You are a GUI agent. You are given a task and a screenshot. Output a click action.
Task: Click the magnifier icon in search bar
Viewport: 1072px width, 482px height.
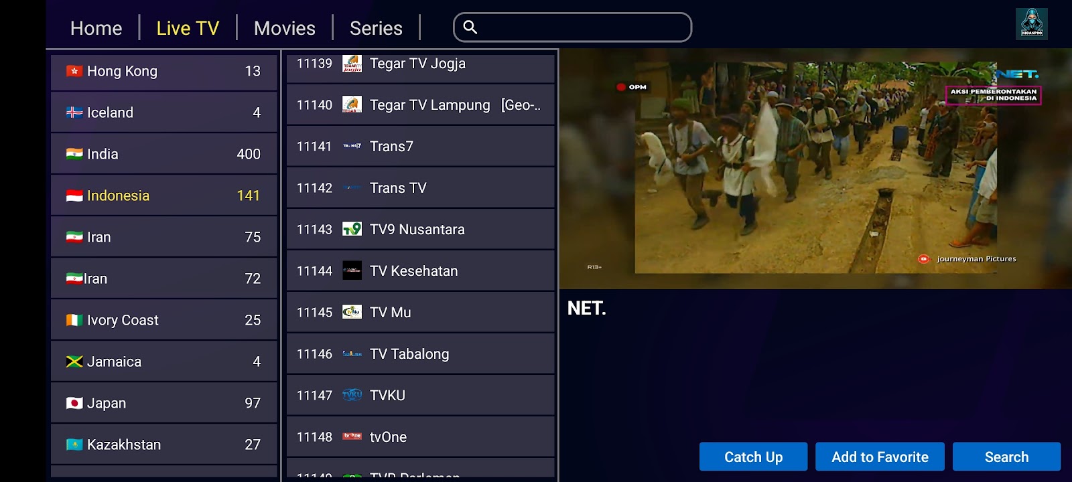[x=470, y=27]
